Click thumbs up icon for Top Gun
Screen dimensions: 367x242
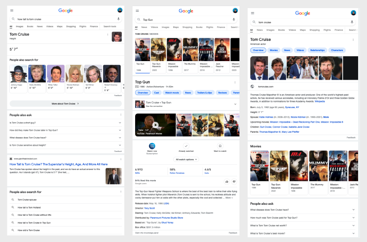pyautogui.click(x=227, y=182)
